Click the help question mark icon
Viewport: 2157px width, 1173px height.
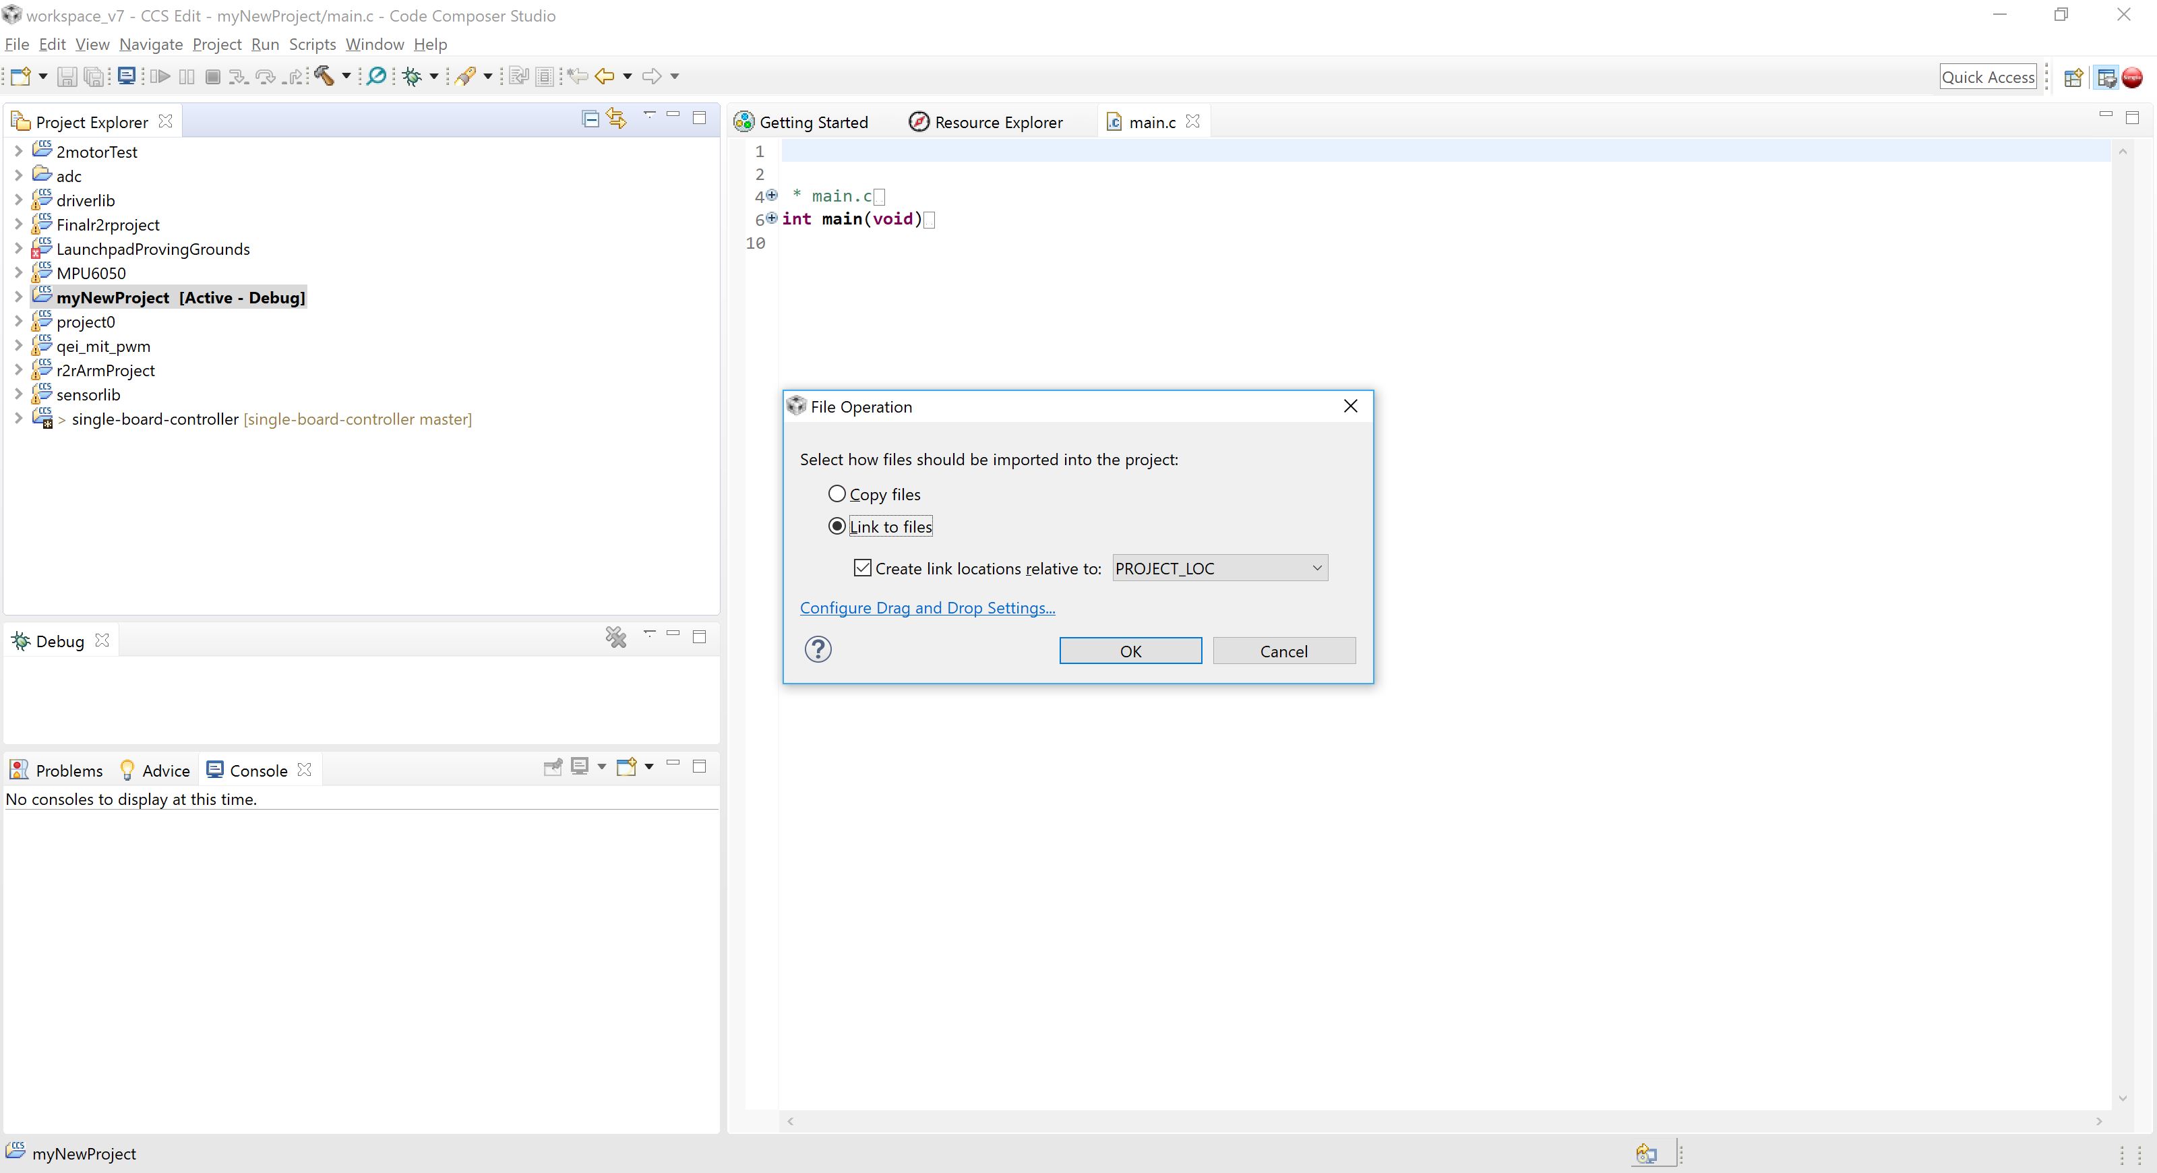tap(818, 650)
